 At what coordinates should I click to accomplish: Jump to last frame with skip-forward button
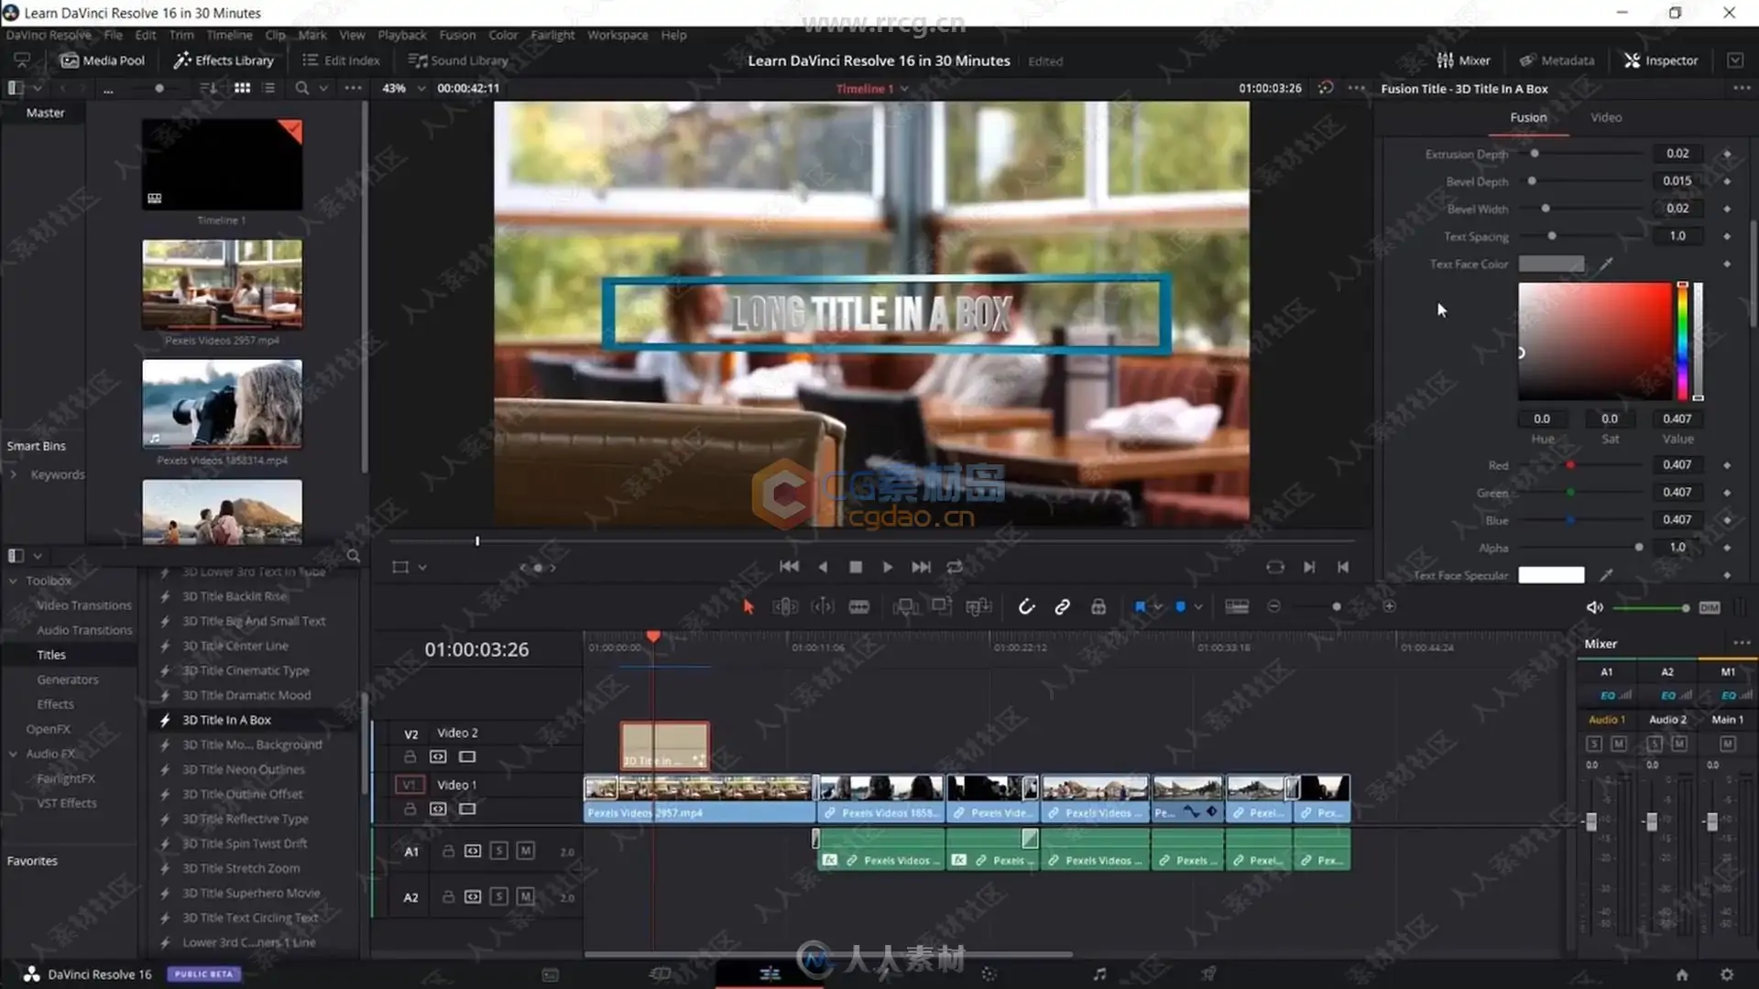point(921,567)
